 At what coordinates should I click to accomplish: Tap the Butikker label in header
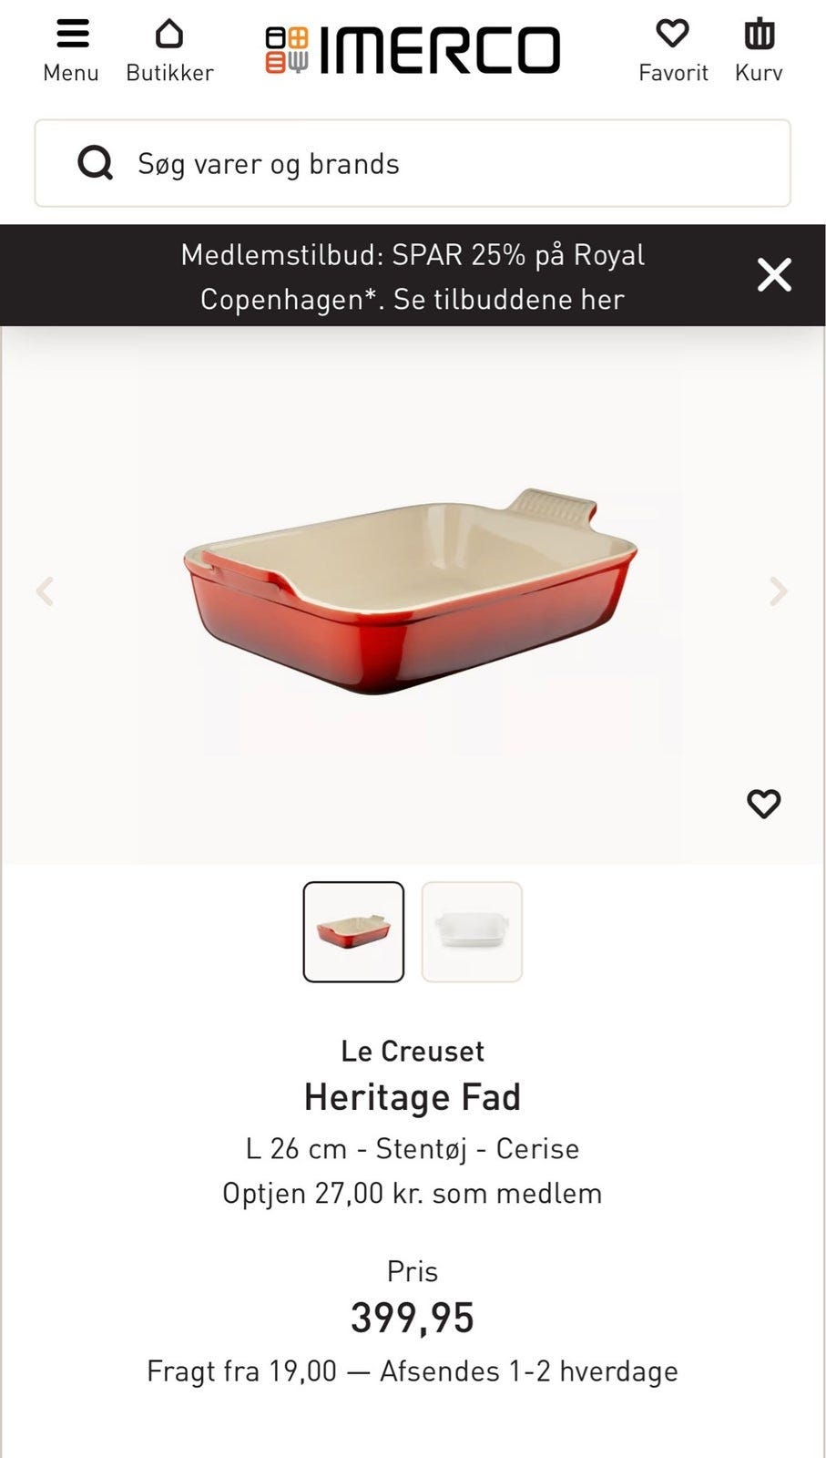click(169, 73)
